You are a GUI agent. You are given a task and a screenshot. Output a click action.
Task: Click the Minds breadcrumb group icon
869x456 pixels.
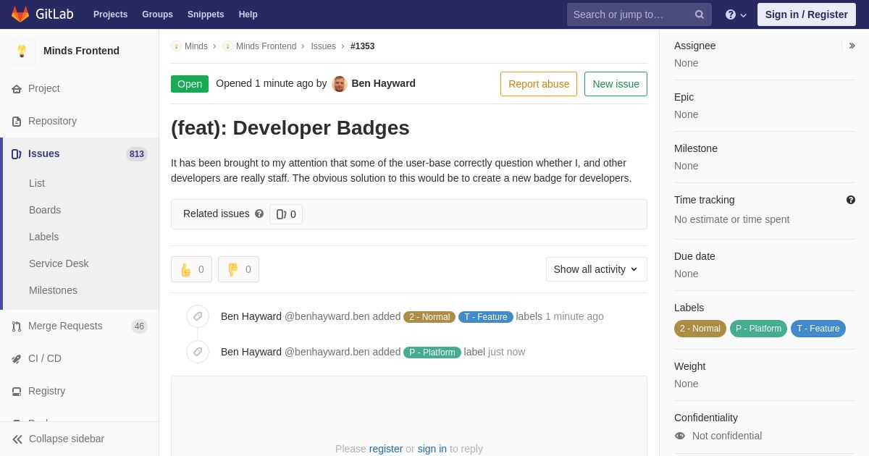pyautogui.click(x=176, y=46)
